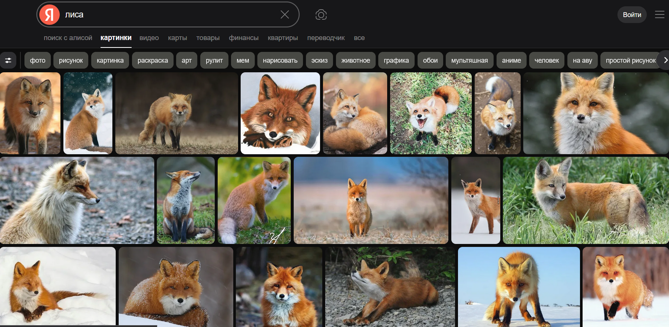Open the hamburger menu
The image size is (669, 327).
pos(660,14)
